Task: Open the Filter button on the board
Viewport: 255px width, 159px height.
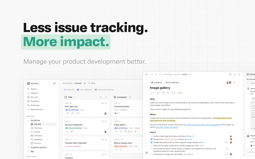Action: (x=92, y=83)
